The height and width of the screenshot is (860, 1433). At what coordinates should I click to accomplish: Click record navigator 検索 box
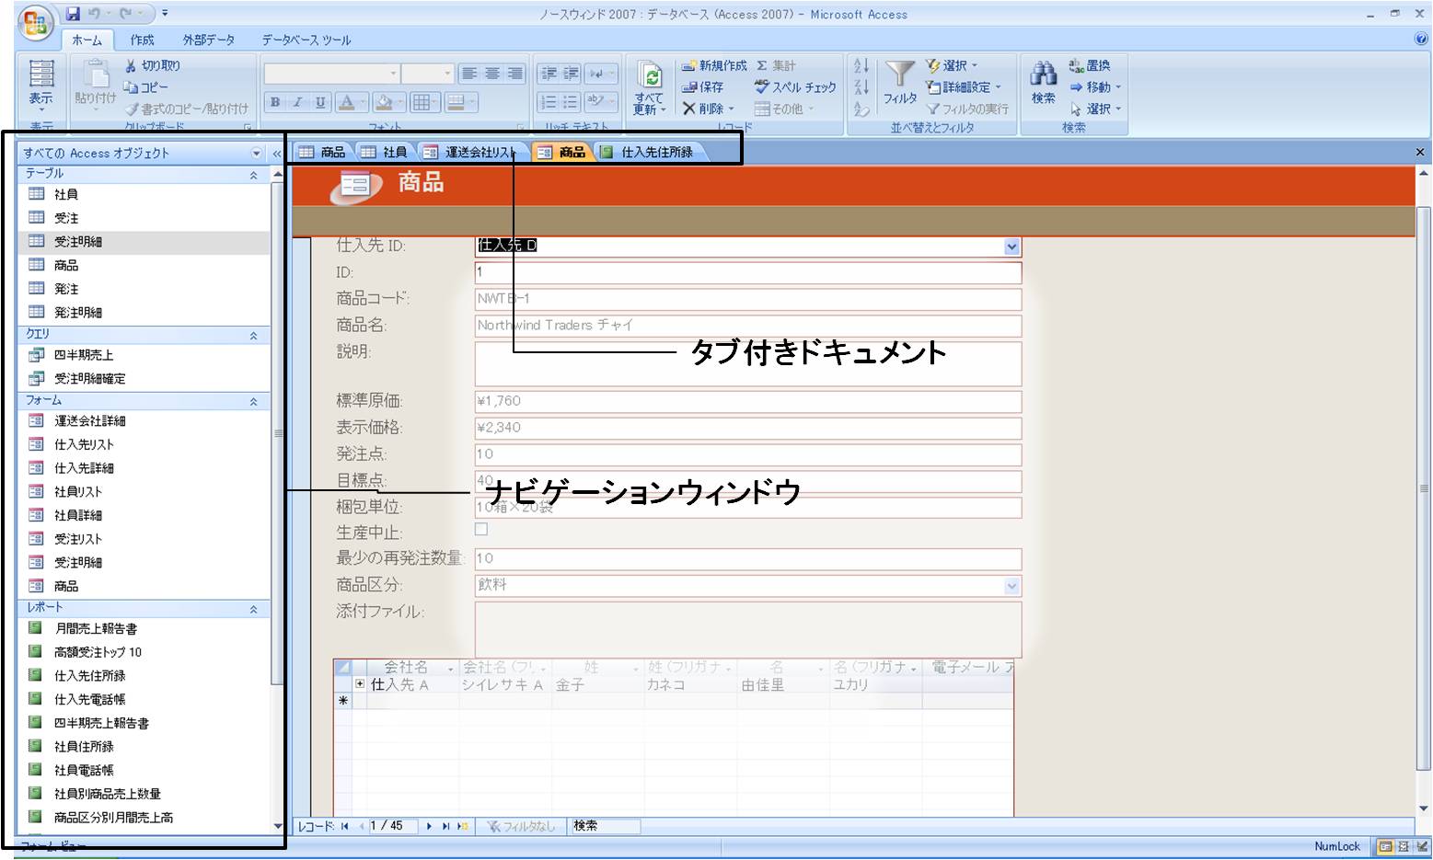(605, 826)
